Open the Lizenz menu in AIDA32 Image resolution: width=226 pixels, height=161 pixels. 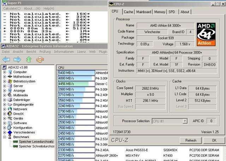coord(82,52)
